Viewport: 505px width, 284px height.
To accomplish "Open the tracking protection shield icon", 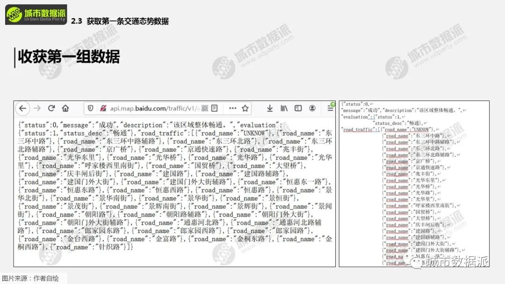I will click(91, 108).
